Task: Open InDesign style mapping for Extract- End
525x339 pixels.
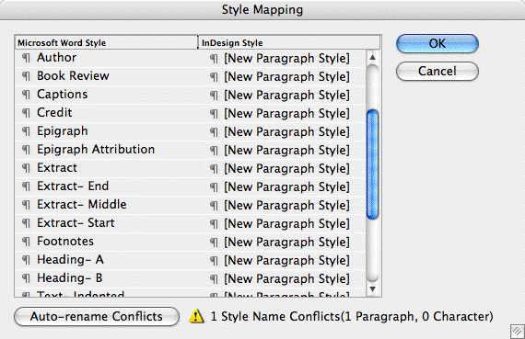Action: (x=287, y=187)
